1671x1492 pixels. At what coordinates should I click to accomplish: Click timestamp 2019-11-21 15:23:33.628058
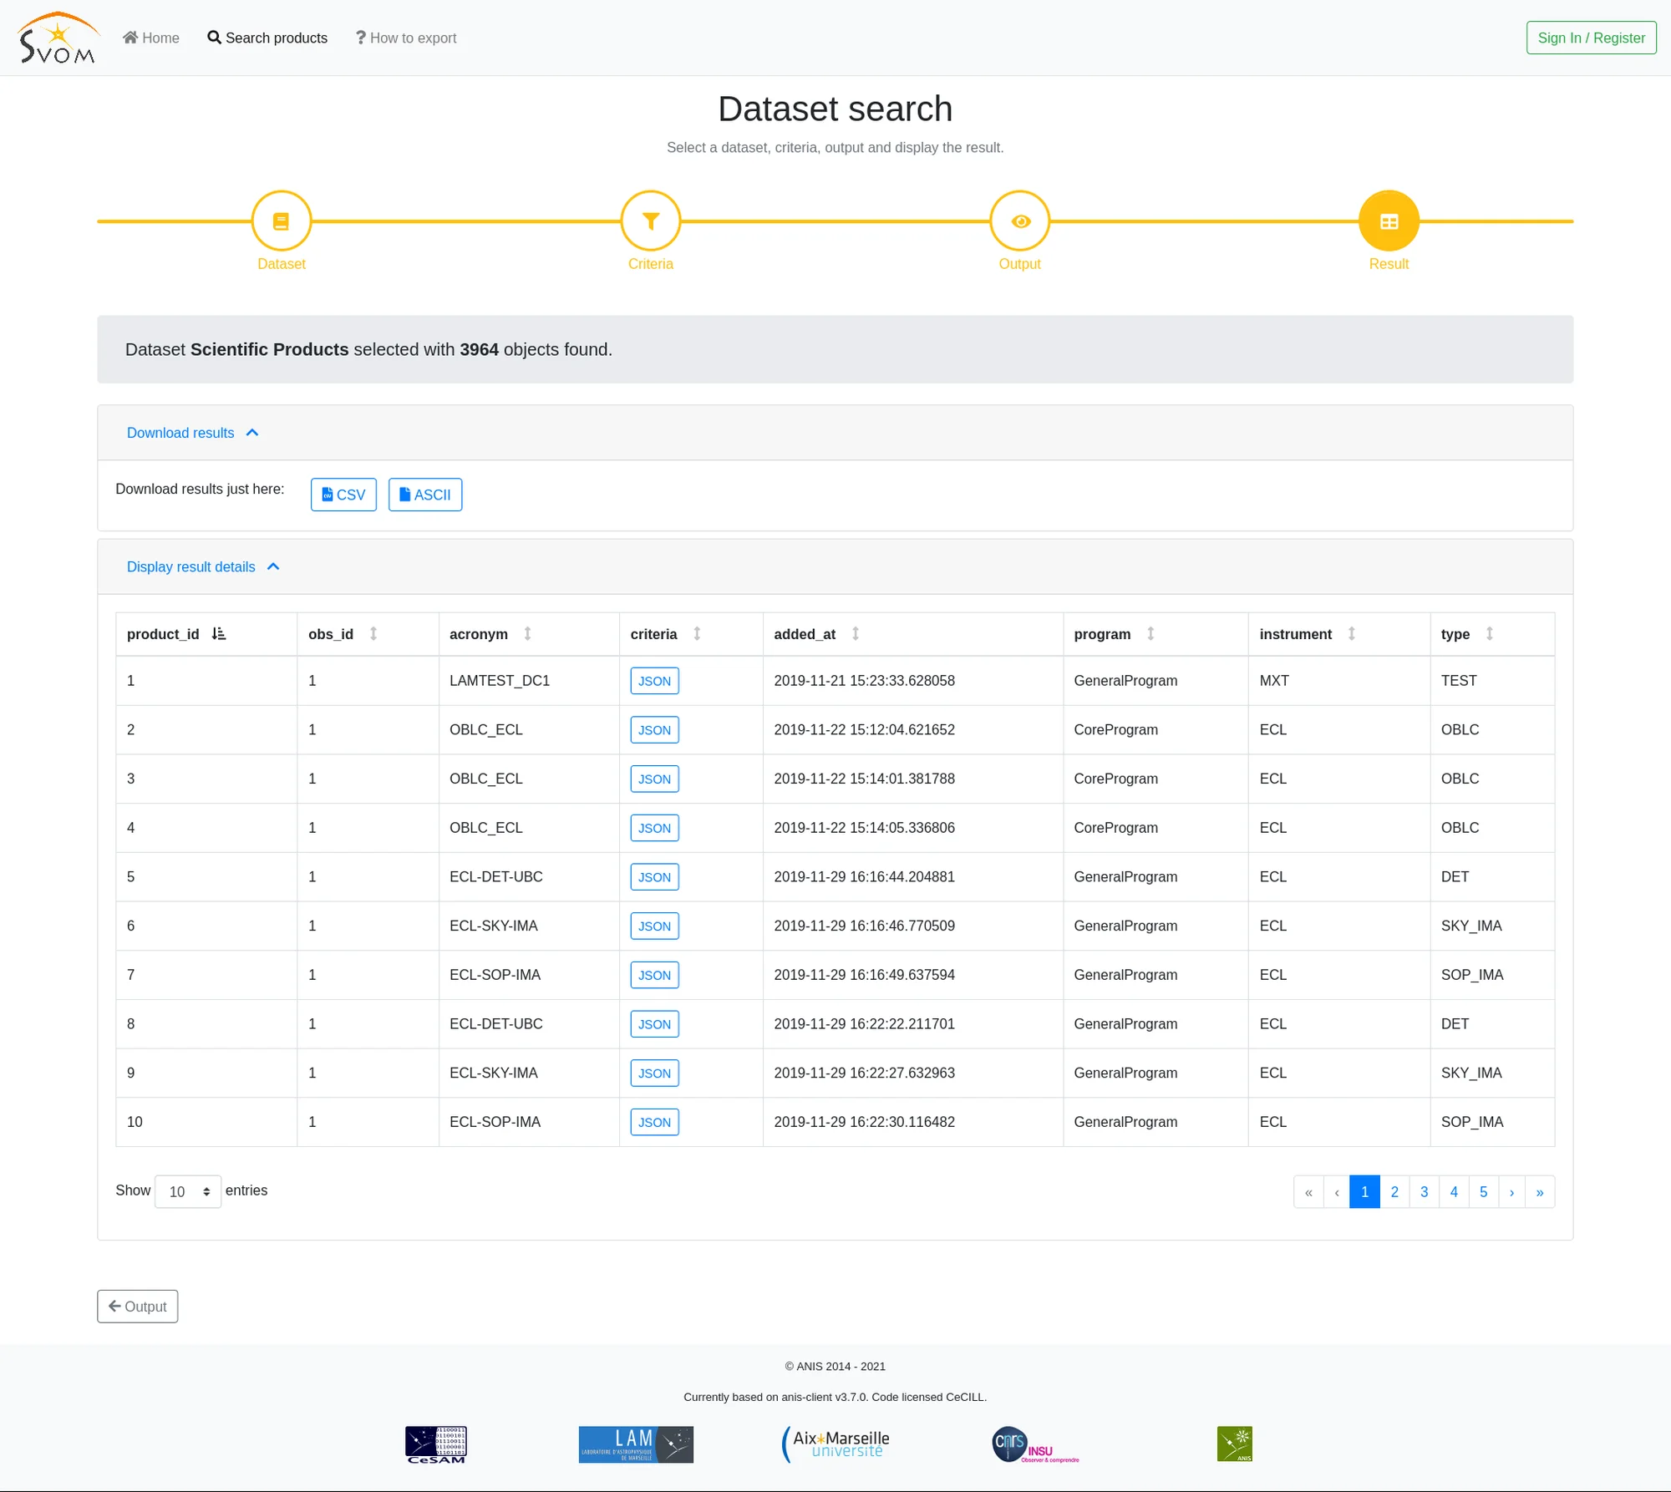[x=864, y=681]
